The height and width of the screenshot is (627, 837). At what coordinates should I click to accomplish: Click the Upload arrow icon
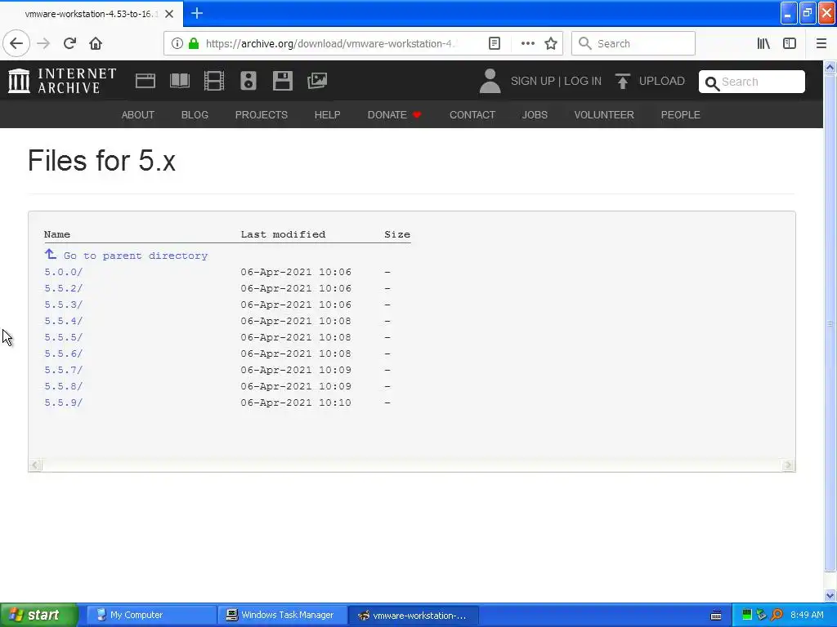pyautogui.click(x=622, y=81)
